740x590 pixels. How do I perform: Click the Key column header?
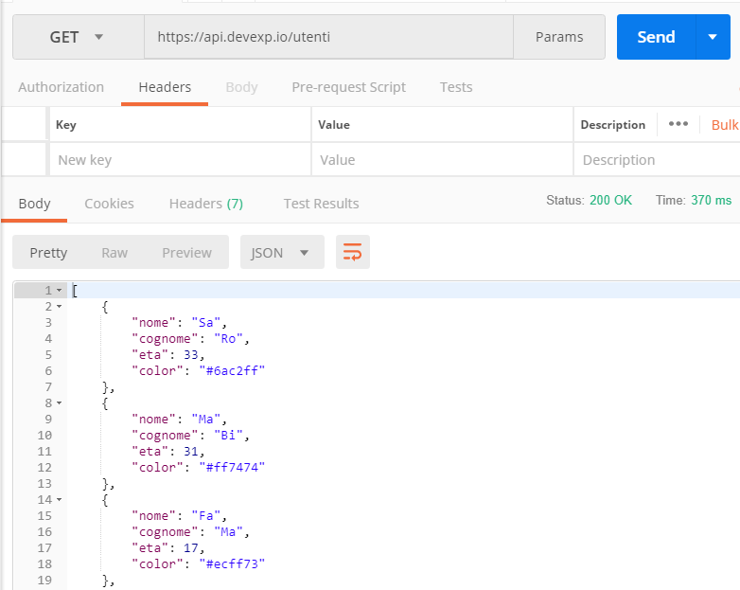[66, 125]
